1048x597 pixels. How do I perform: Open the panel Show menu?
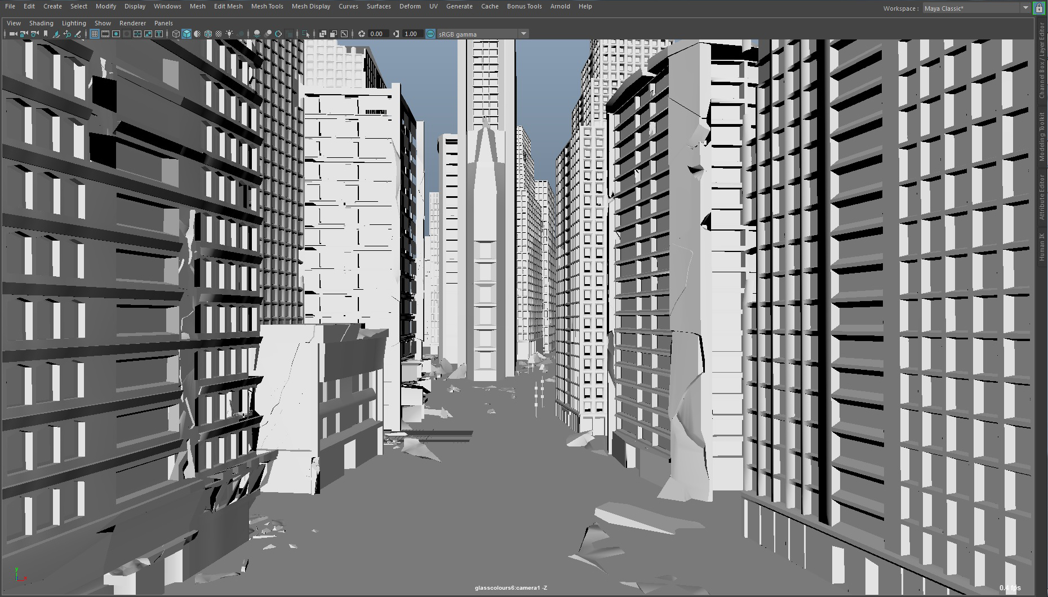click(103, 23)
